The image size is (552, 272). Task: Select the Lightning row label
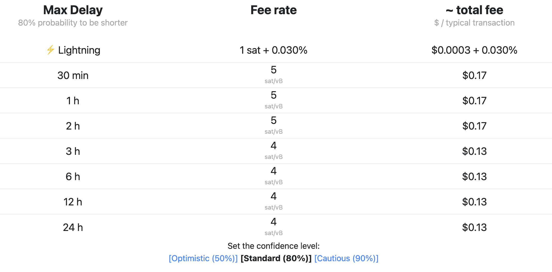(79, 50)
